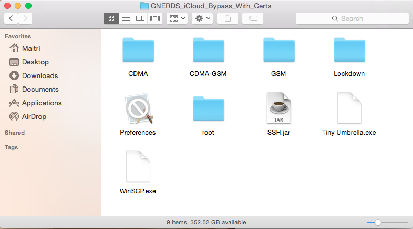Click the title bar folder proxy icon
Viewport: 413px width, 229px height.
(144, 6)
